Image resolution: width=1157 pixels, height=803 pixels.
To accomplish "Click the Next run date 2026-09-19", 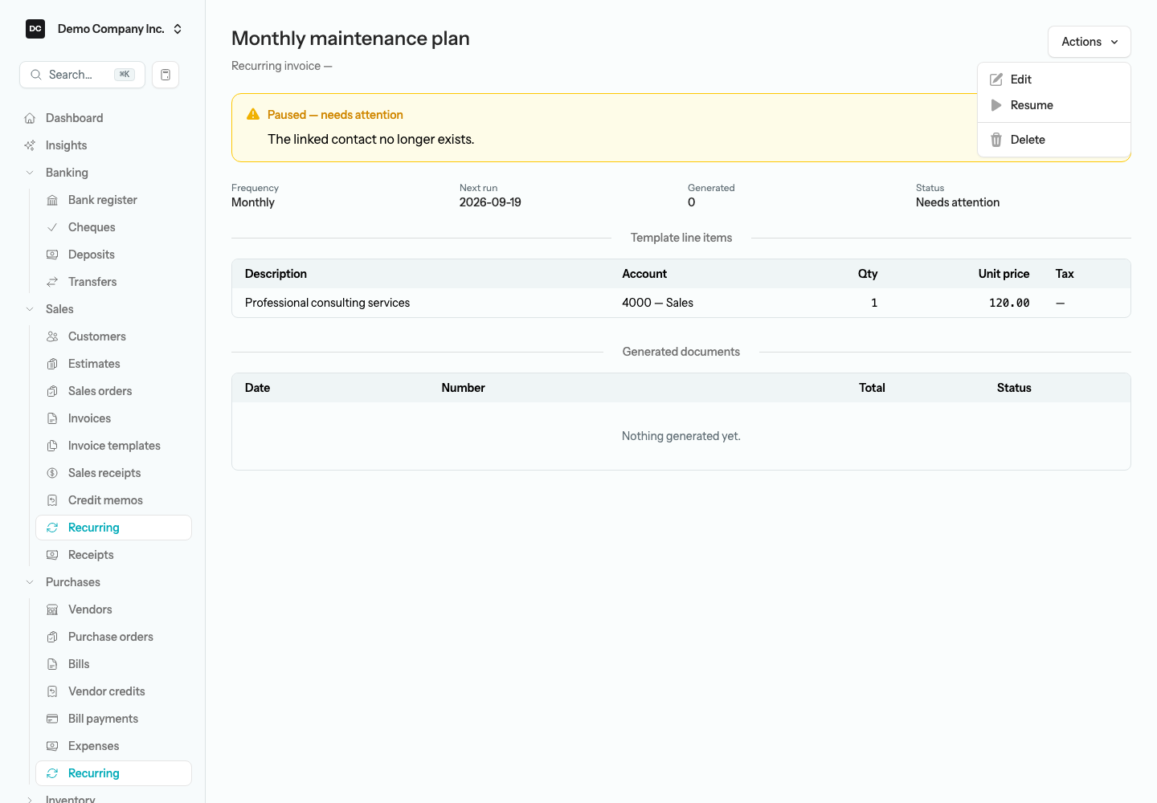I will 490,202.
